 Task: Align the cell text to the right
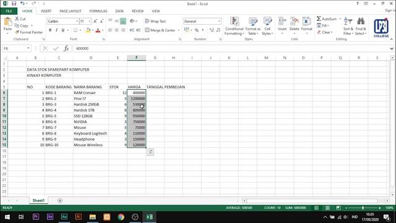point(123,30)
